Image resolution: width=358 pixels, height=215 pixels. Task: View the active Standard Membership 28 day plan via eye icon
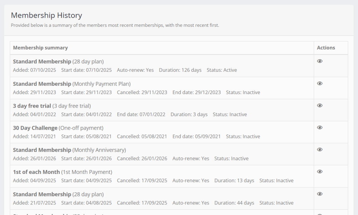(x=320, y=61)
